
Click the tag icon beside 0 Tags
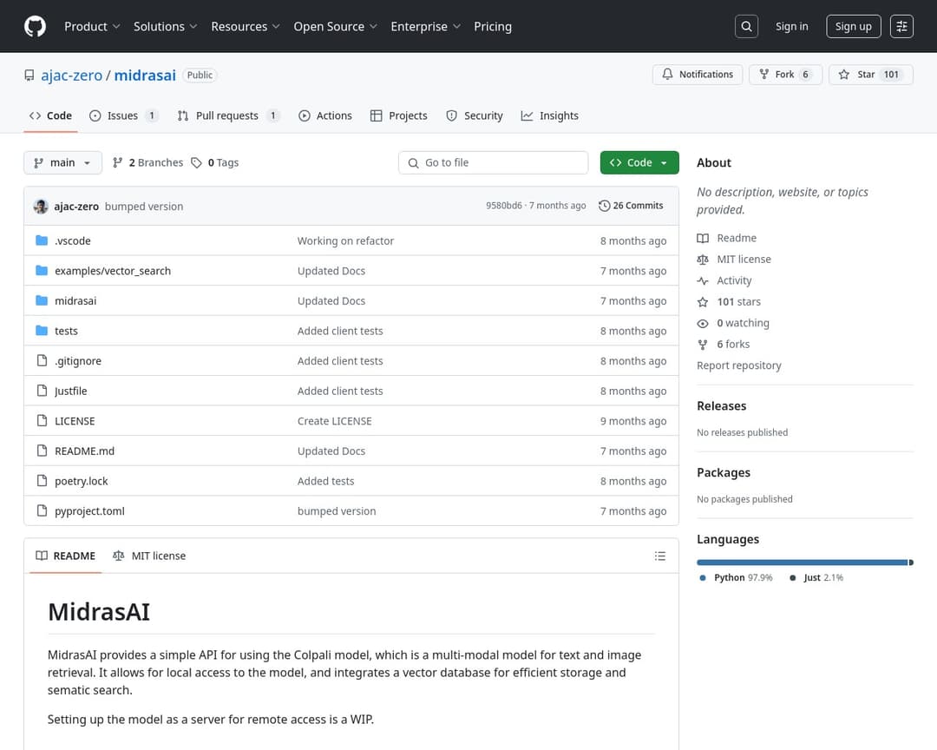click(196, 162)
